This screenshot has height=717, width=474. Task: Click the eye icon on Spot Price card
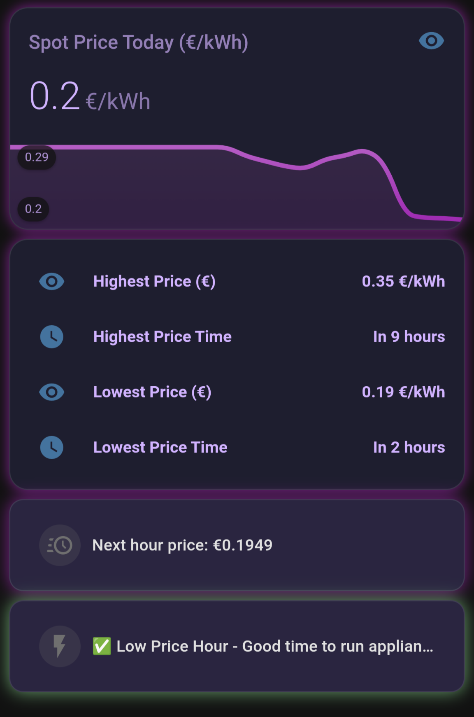(x=431, y=41)
